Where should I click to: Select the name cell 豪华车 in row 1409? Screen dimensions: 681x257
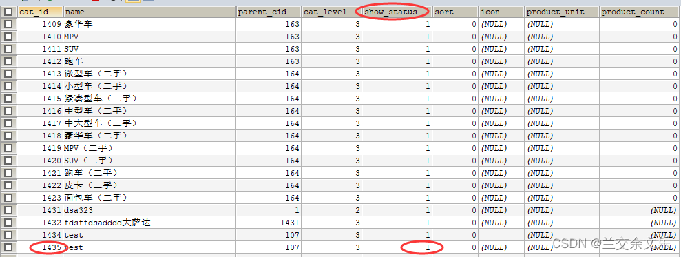point(149,24)
